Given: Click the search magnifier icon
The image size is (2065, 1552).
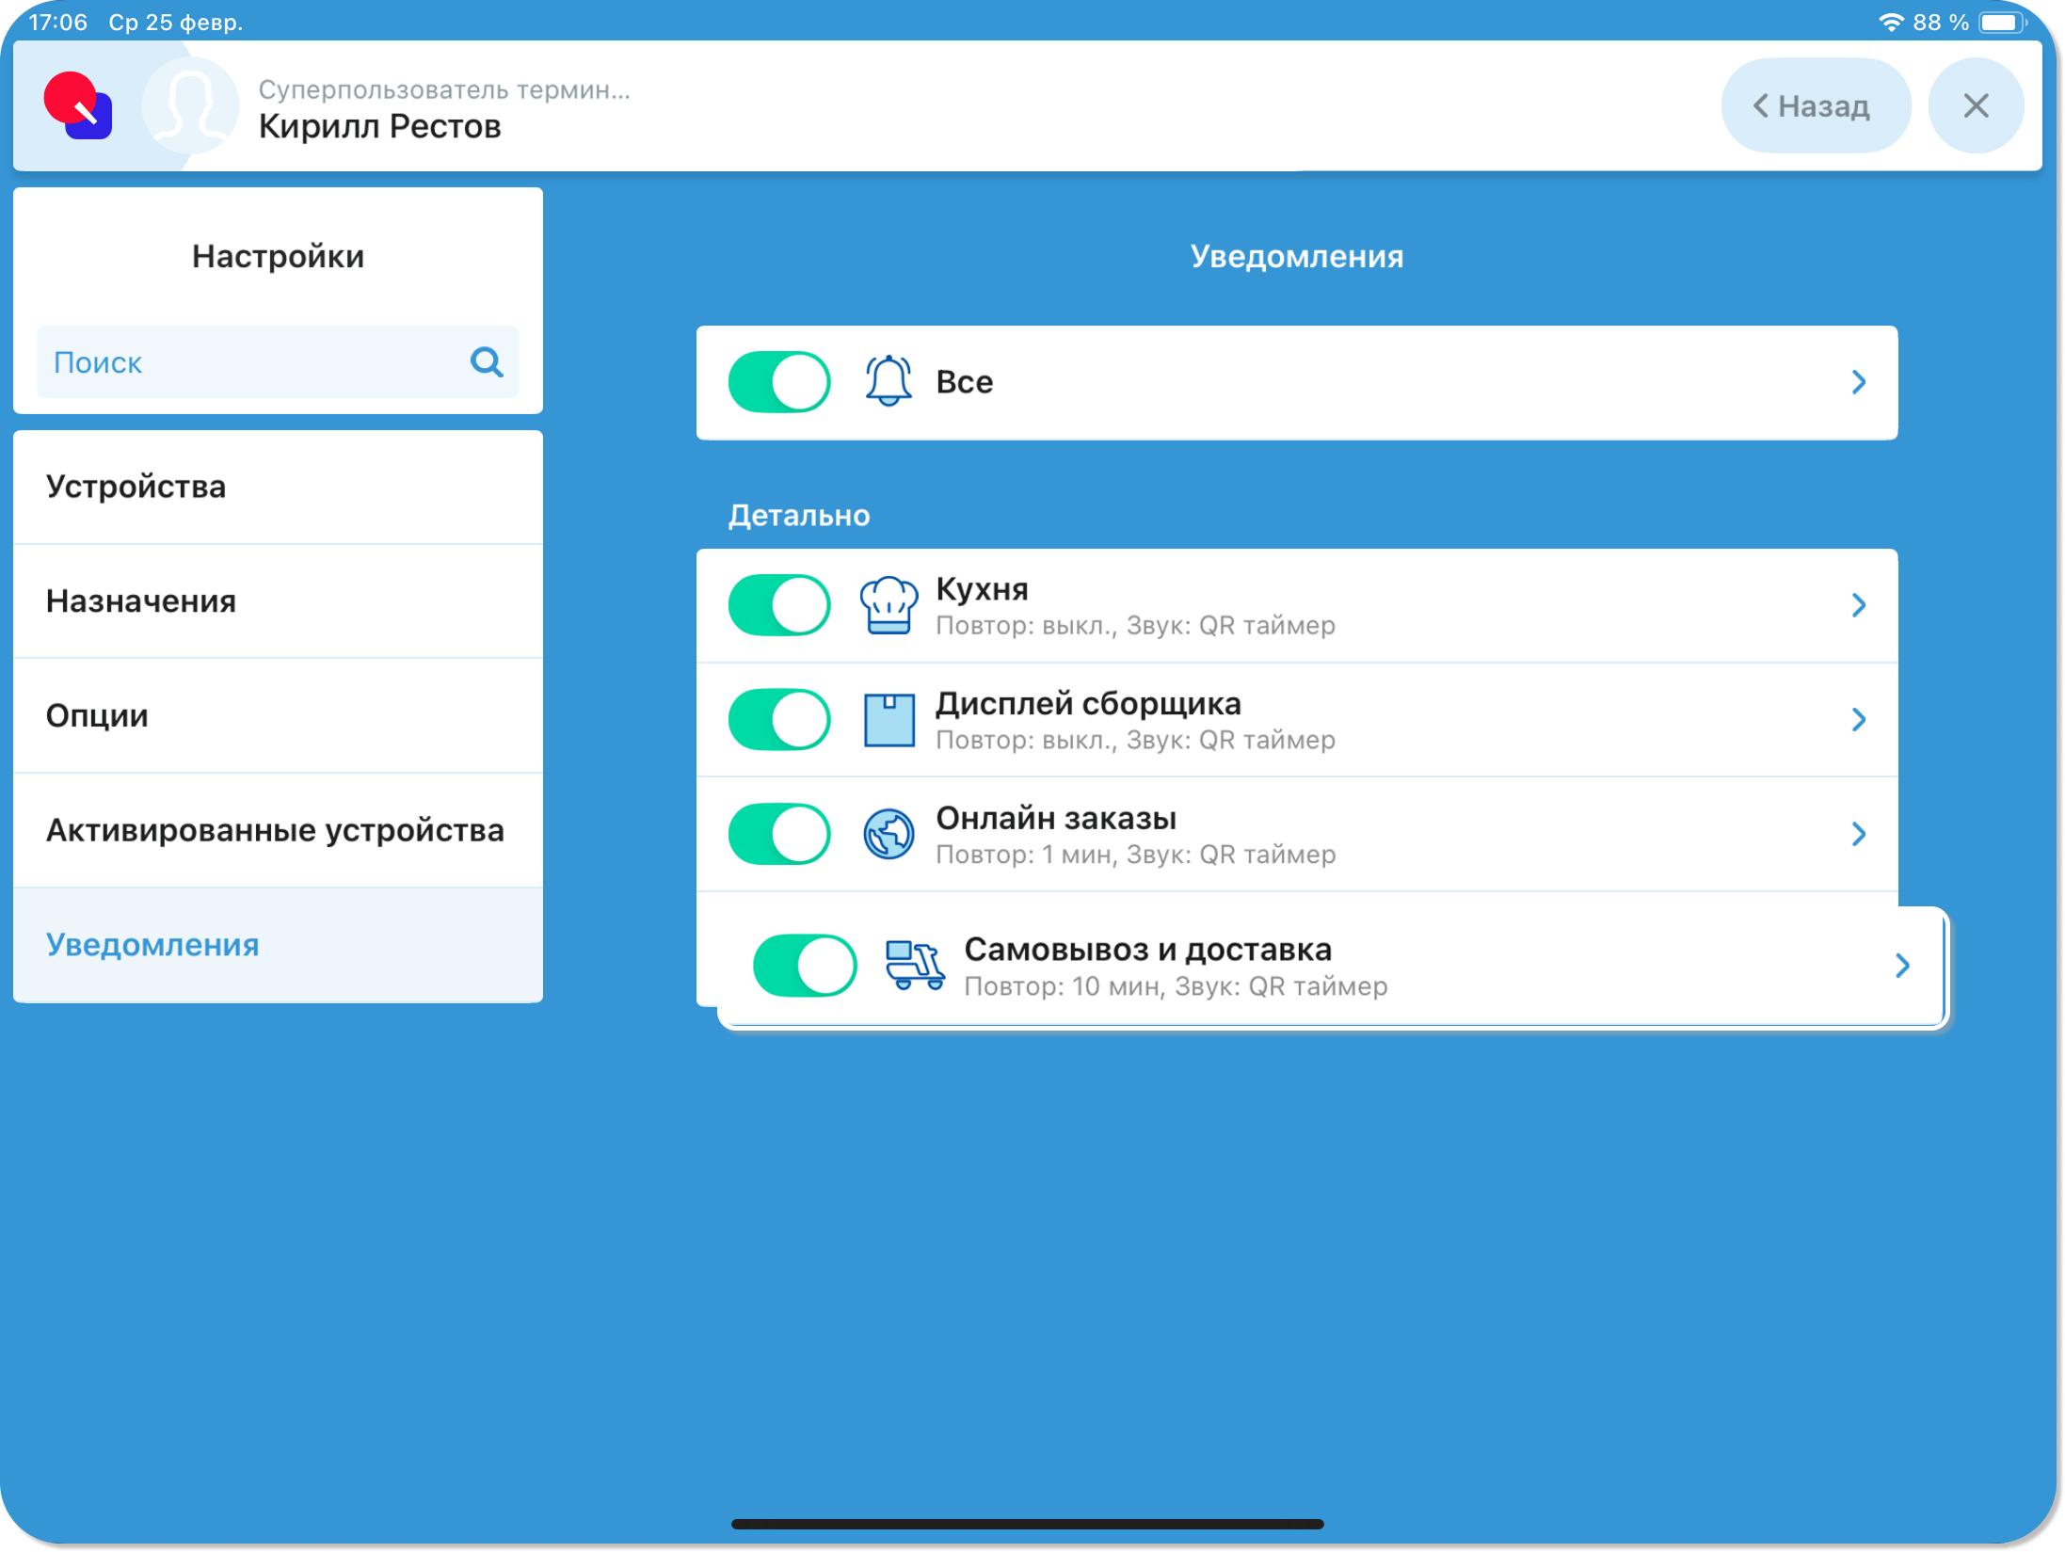Looking at the screenshot, I should 487,361.
